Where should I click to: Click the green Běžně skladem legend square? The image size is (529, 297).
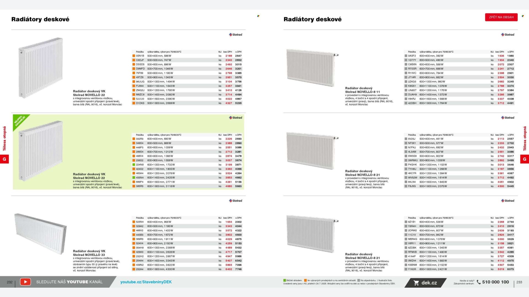(285, 280)
